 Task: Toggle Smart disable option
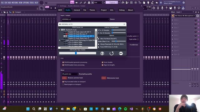(x=102, y=62)
